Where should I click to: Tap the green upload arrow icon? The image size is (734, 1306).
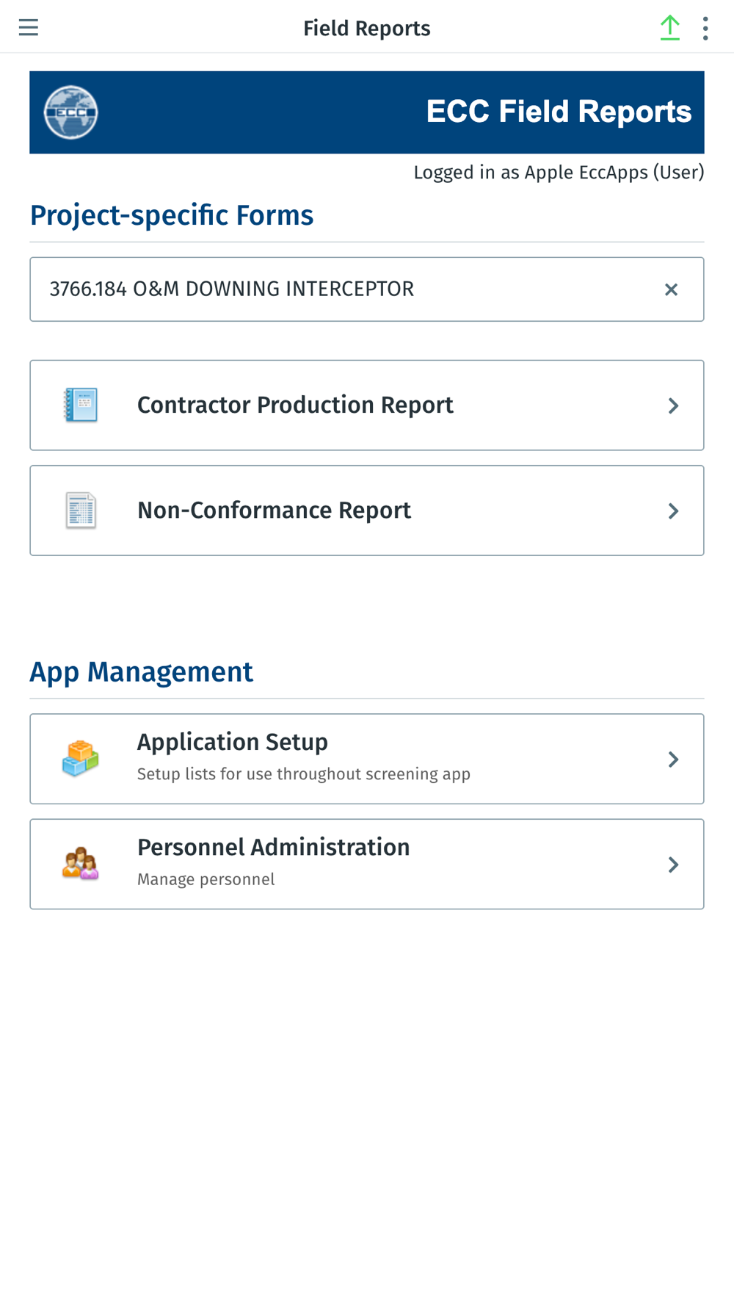pyautogui.click(x=669, y=28)
